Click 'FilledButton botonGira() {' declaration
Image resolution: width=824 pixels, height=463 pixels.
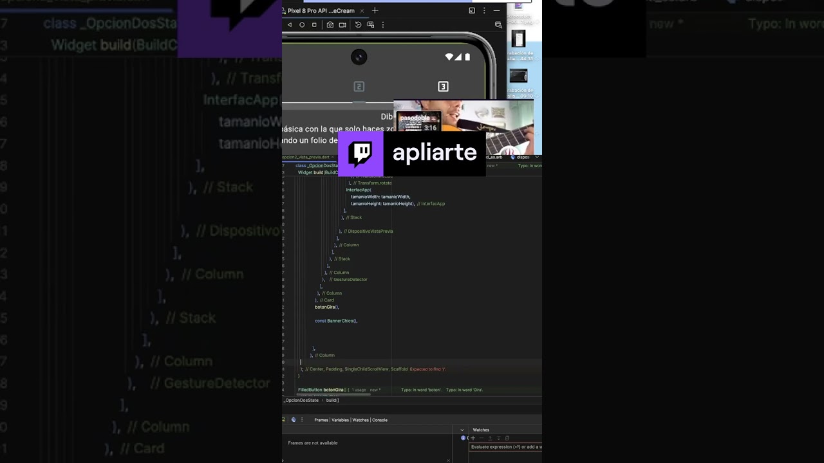point(323,390)
